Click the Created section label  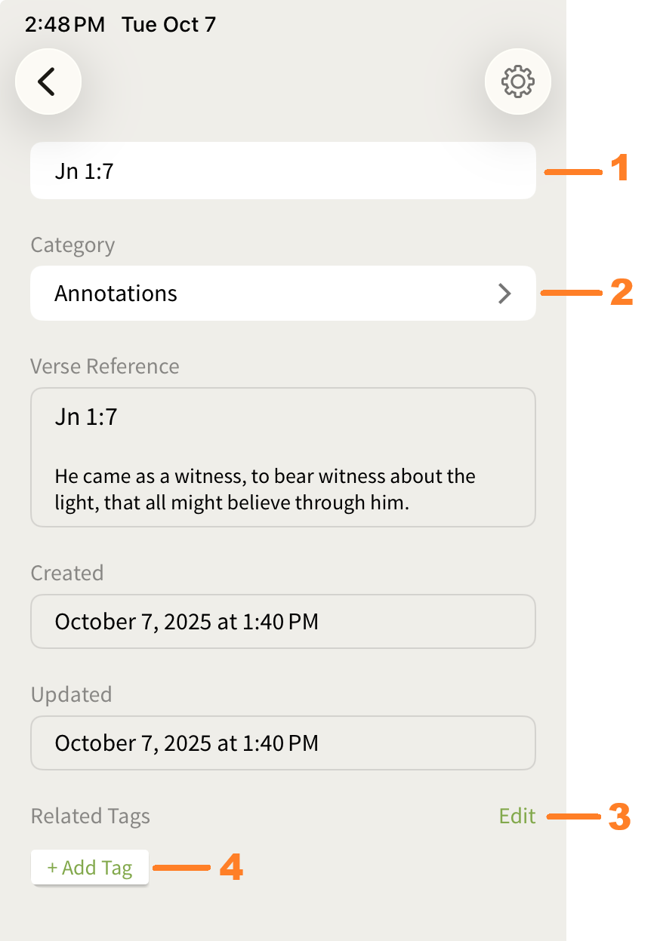point(66,574)
